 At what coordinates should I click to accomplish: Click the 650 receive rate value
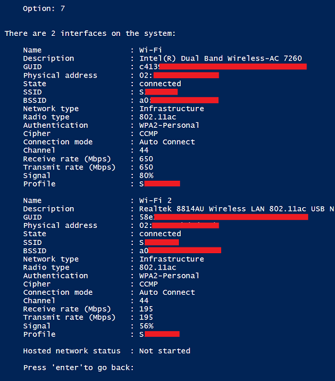pyautogui.click(x=146, y=159)
